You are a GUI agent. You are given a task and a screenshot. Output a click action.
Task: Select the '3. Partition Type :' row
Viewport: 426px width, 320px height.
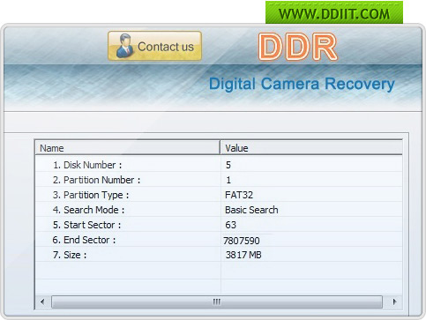219,195
